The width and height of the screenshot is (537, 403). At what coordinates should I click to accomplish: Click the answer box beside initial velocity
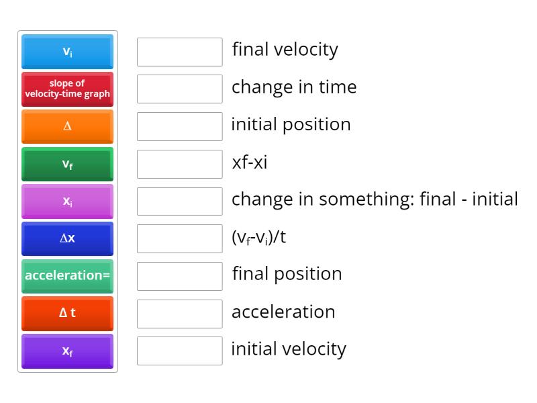click(179, 351)
